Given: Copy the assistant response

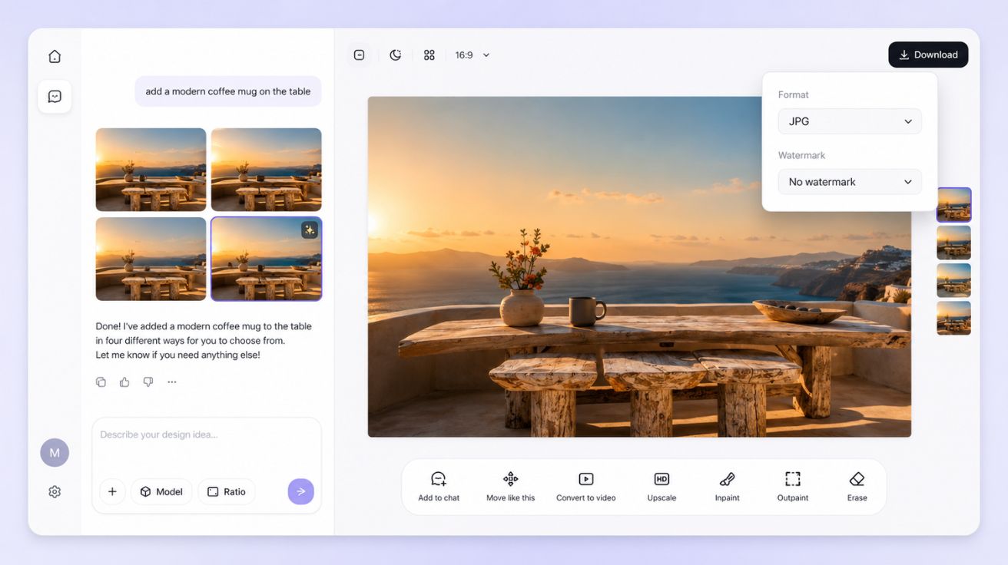Looking at the screenshot, I should tap(101, 382).
